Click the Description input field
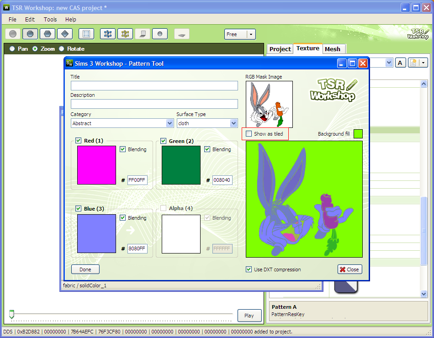Screen dimensions: 434x338 click(x=154, y=104)
